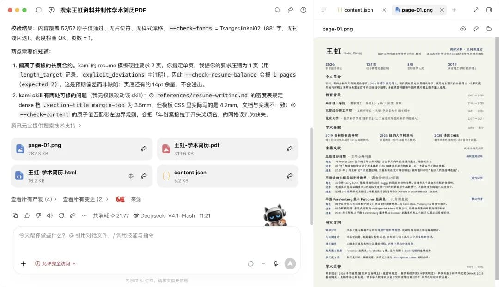Close the content.json tab

click(x=384, y=10)
